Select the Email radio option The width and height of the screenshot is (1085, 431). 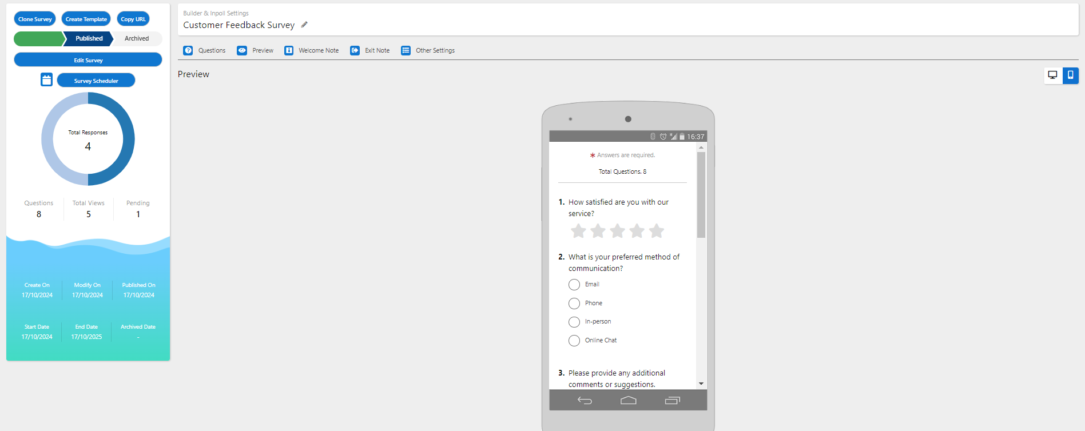[x=574, y=285]
